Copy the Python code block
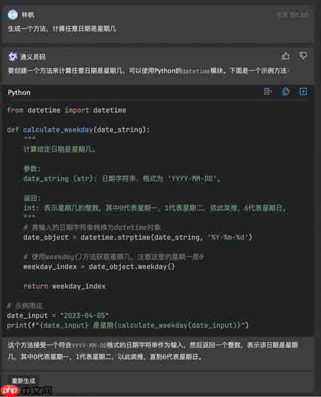This screenshot has width=321, height=397. click(286, 92)
